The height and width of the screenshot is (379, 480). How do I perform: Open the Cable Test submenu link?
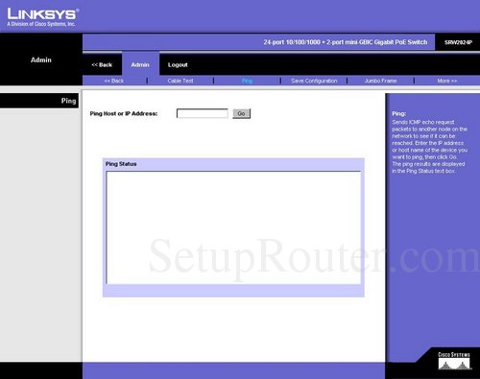click(x=180, y=81)
